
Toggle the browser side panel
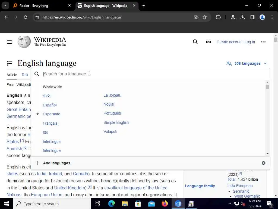tap(252, 17)
